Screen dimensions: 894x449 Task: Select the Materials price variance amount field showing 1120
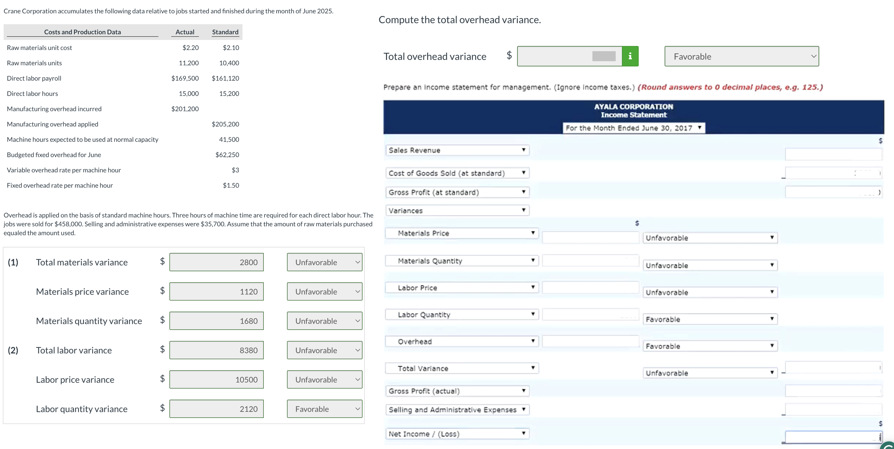[216, 292]
